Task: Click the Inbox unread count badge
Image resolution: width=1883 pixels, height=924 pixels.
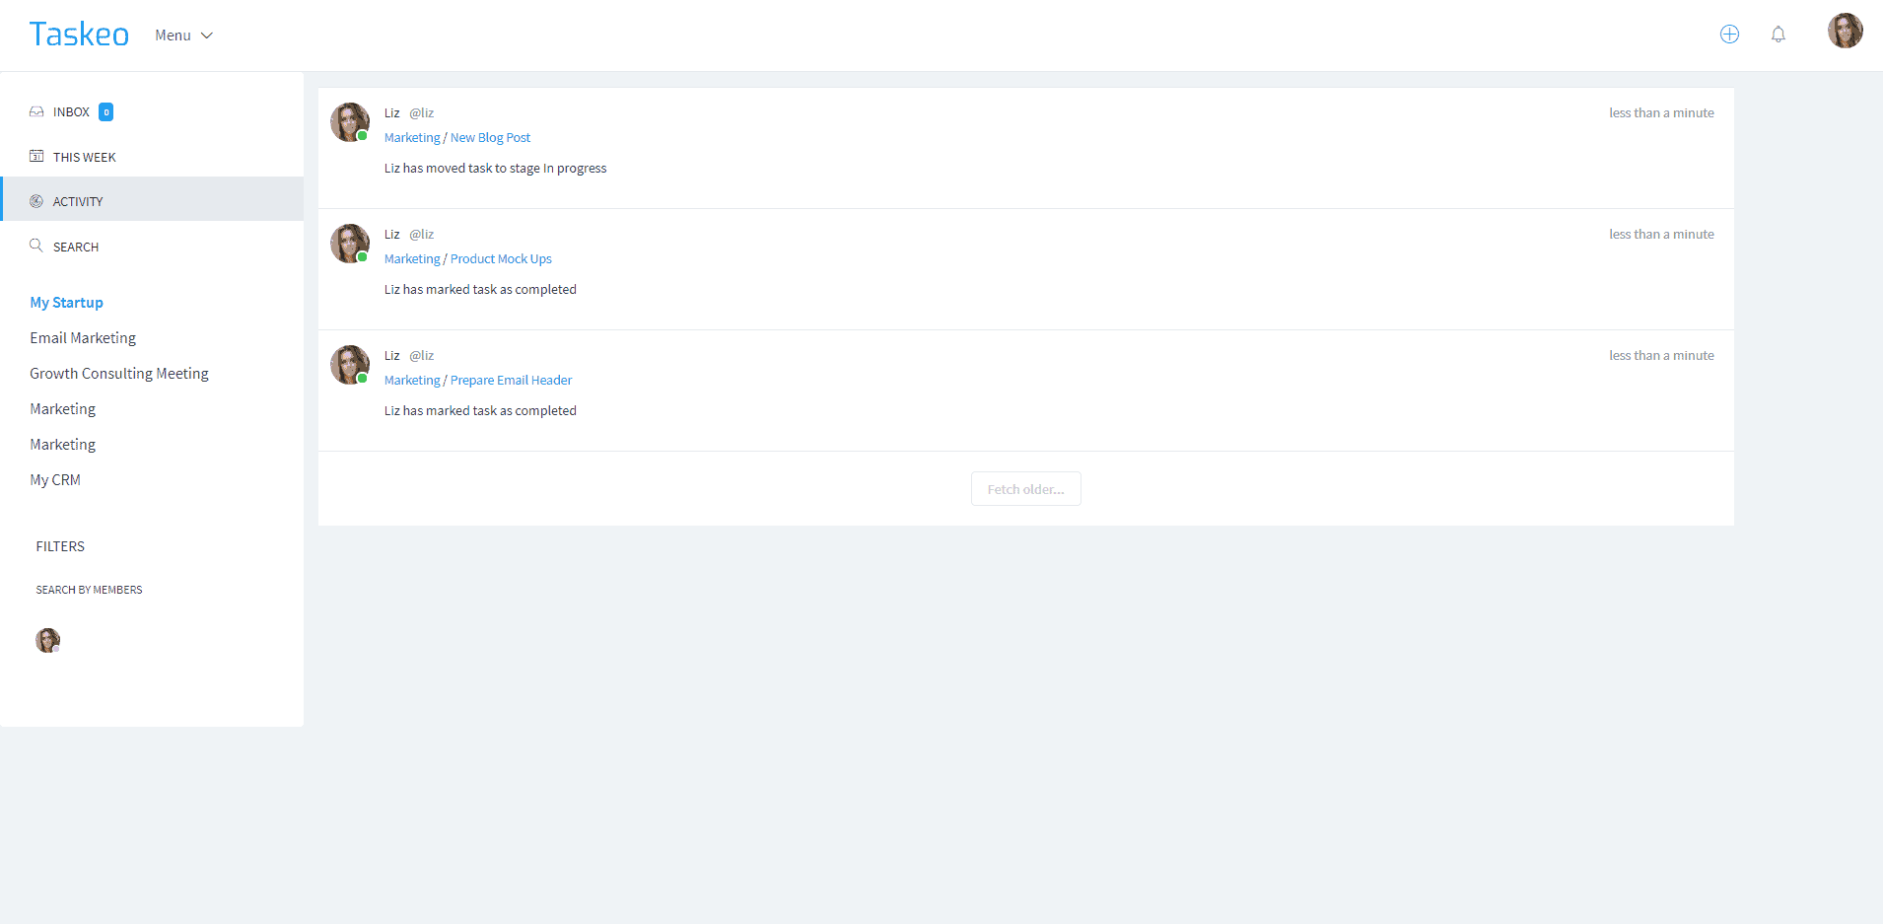Action: pyautogui.click(x=106, y=112)
